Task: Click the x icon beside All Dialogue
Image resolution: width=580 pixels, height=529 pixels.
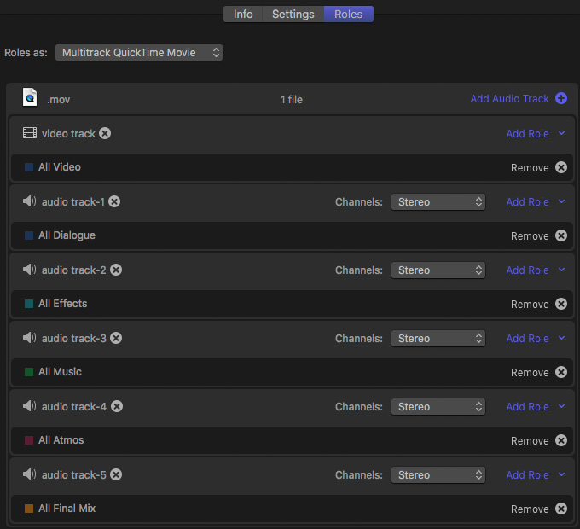Action: (560, 235)
